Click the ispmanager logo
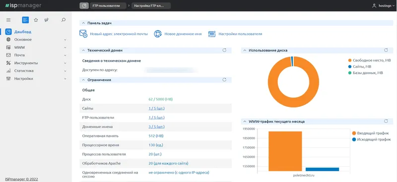Screen dimensions: 397x182 tap(23, 5)
